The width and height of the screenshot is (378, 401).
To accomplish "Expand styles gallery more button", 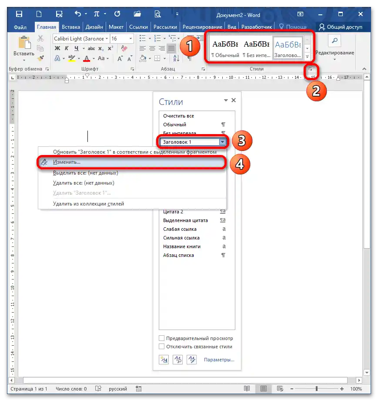I will (307, 57).
